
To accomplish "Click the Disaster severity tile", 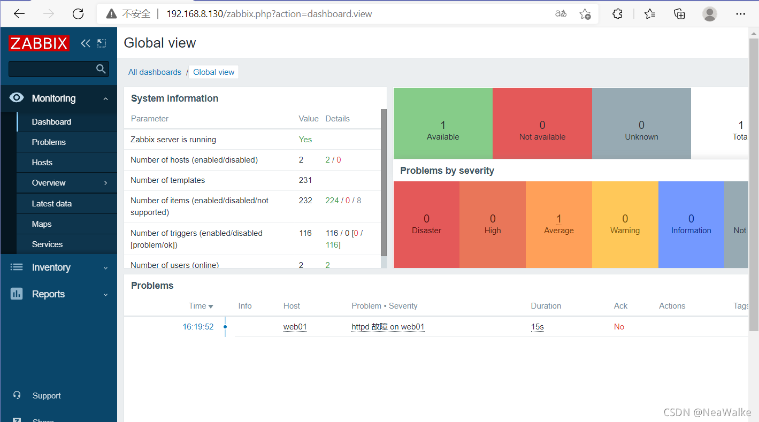I will click(426, 225).
